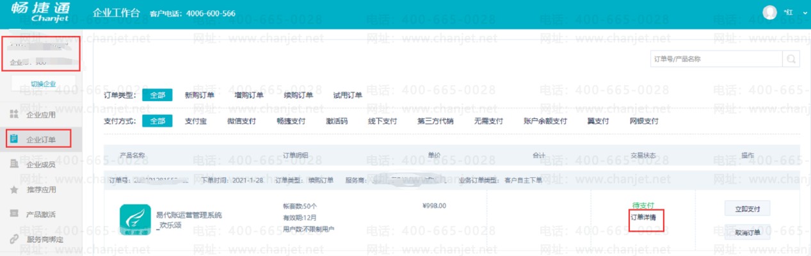
Task: Click the Chanjet logo in header
Action: pyautogui.click(x=41, y=13)
